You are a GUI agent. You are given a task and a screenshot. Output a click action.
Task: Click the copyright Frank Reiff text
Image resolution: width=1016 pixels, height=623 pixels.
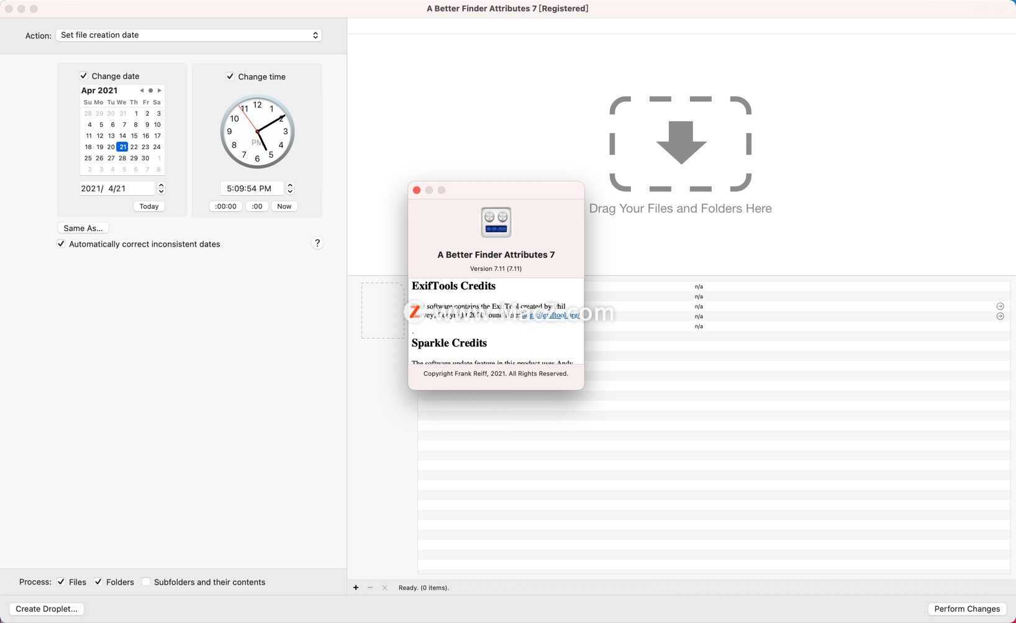click(x=496, y=374)
